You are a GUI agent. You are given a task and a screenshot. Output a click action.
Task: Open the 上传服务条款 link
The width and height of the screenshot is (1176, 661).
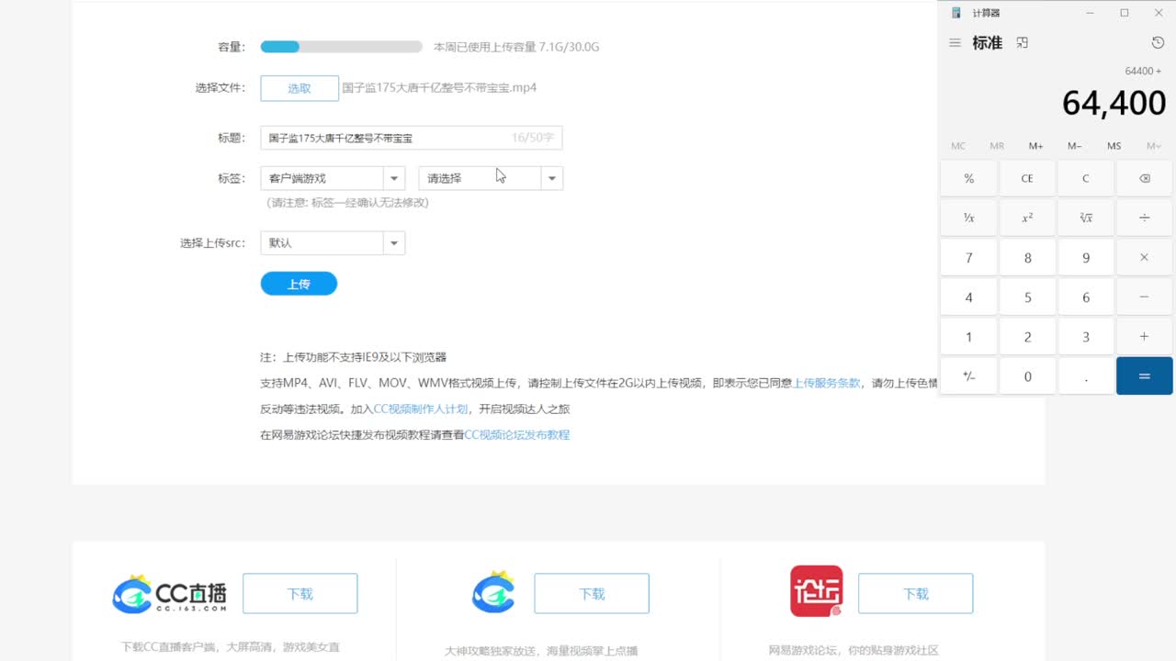pos(827,383)
